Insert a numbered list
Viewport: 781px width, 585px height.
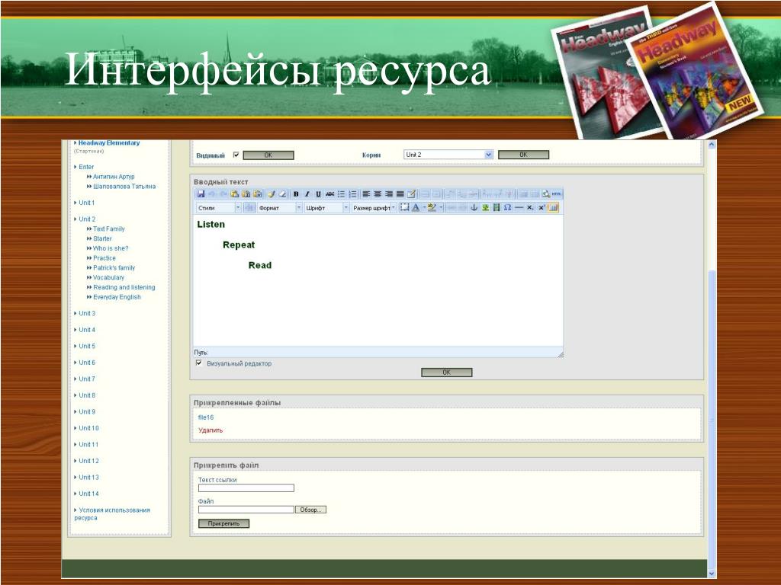click(352, 194)
